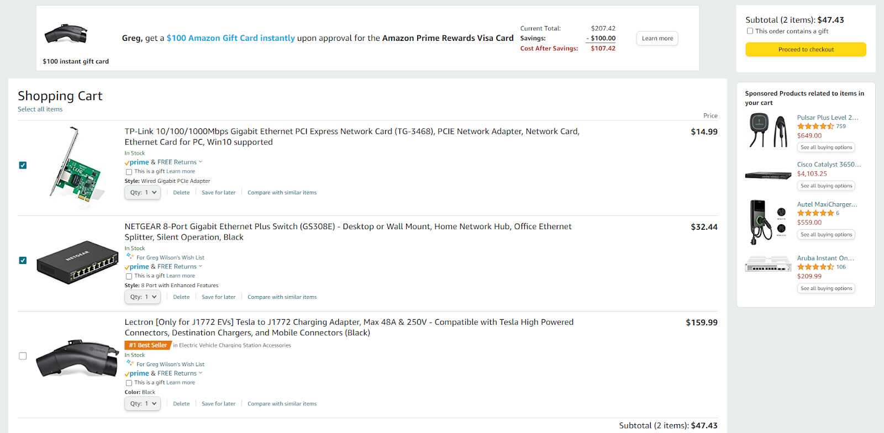Open Greg Wilson's Wish List under Lectron item

pos(170,365)
